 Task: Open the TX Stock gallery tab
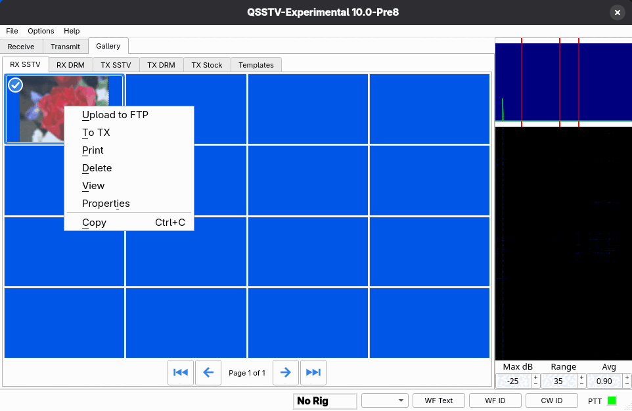click(x=207, y=65)
